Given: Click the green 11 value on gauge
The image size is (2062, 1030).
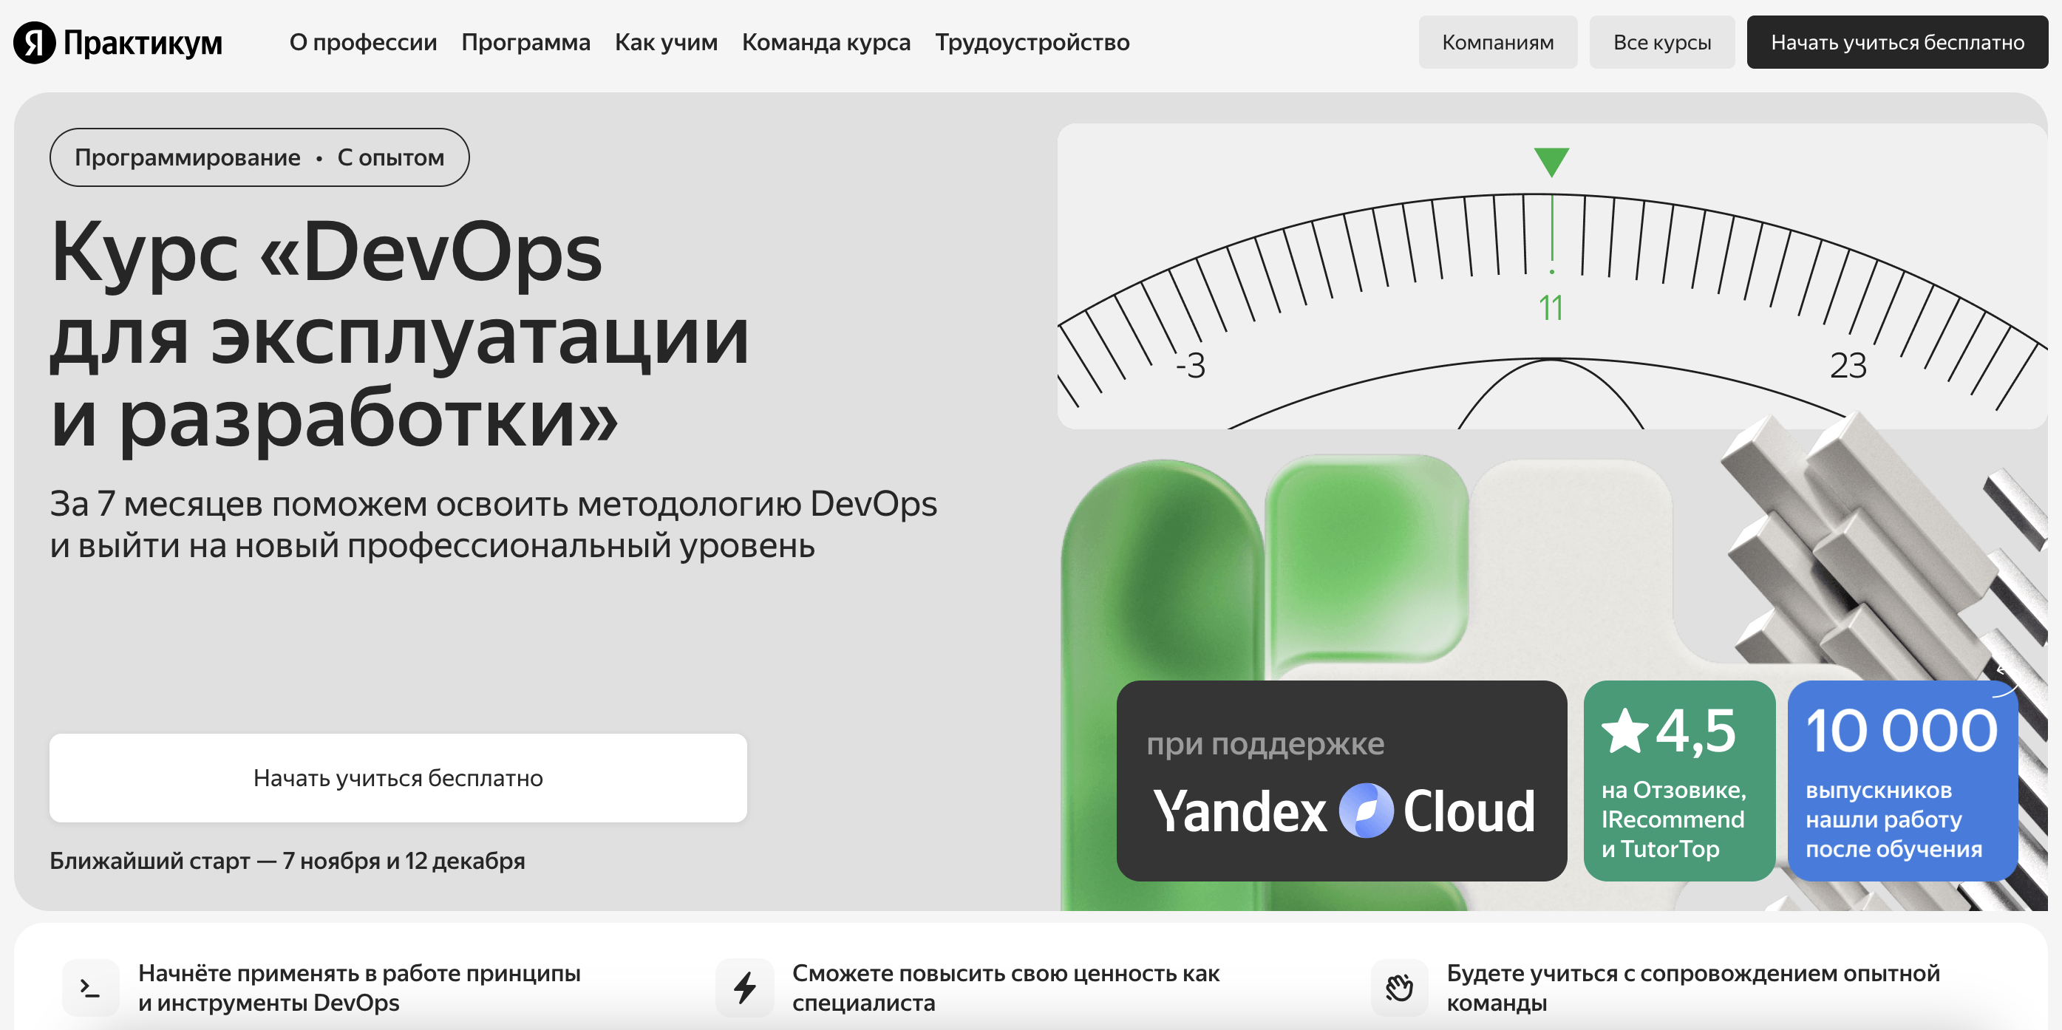Looking at the screenshot, I should 1551,308.
